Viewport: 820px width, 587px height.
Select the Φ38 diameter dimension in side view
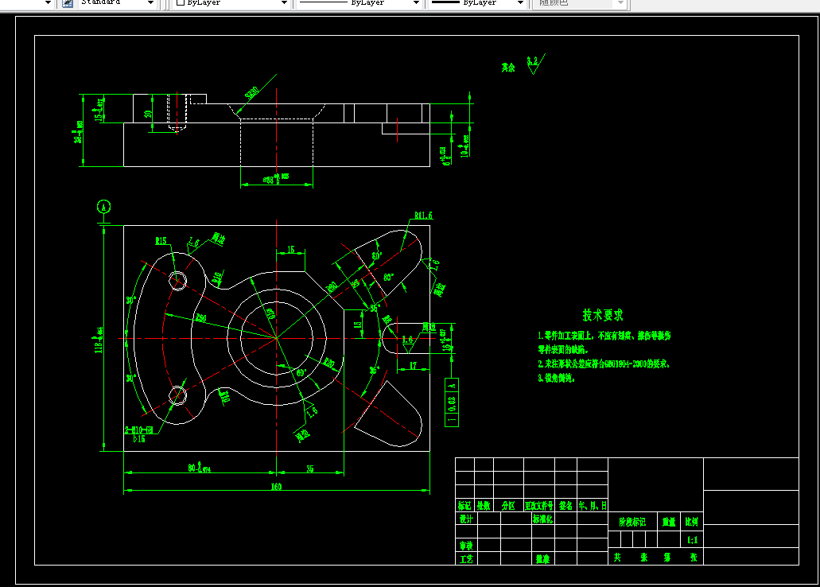tap(276, 179)
